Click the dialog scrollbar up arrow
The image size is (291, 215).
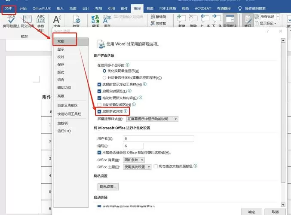pyautogui.click(x=283, y=40)
